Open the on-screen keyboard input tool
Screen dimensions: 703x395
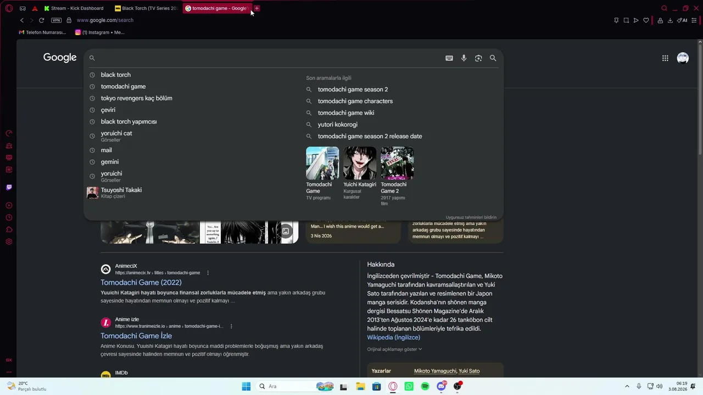click(449, 58)
